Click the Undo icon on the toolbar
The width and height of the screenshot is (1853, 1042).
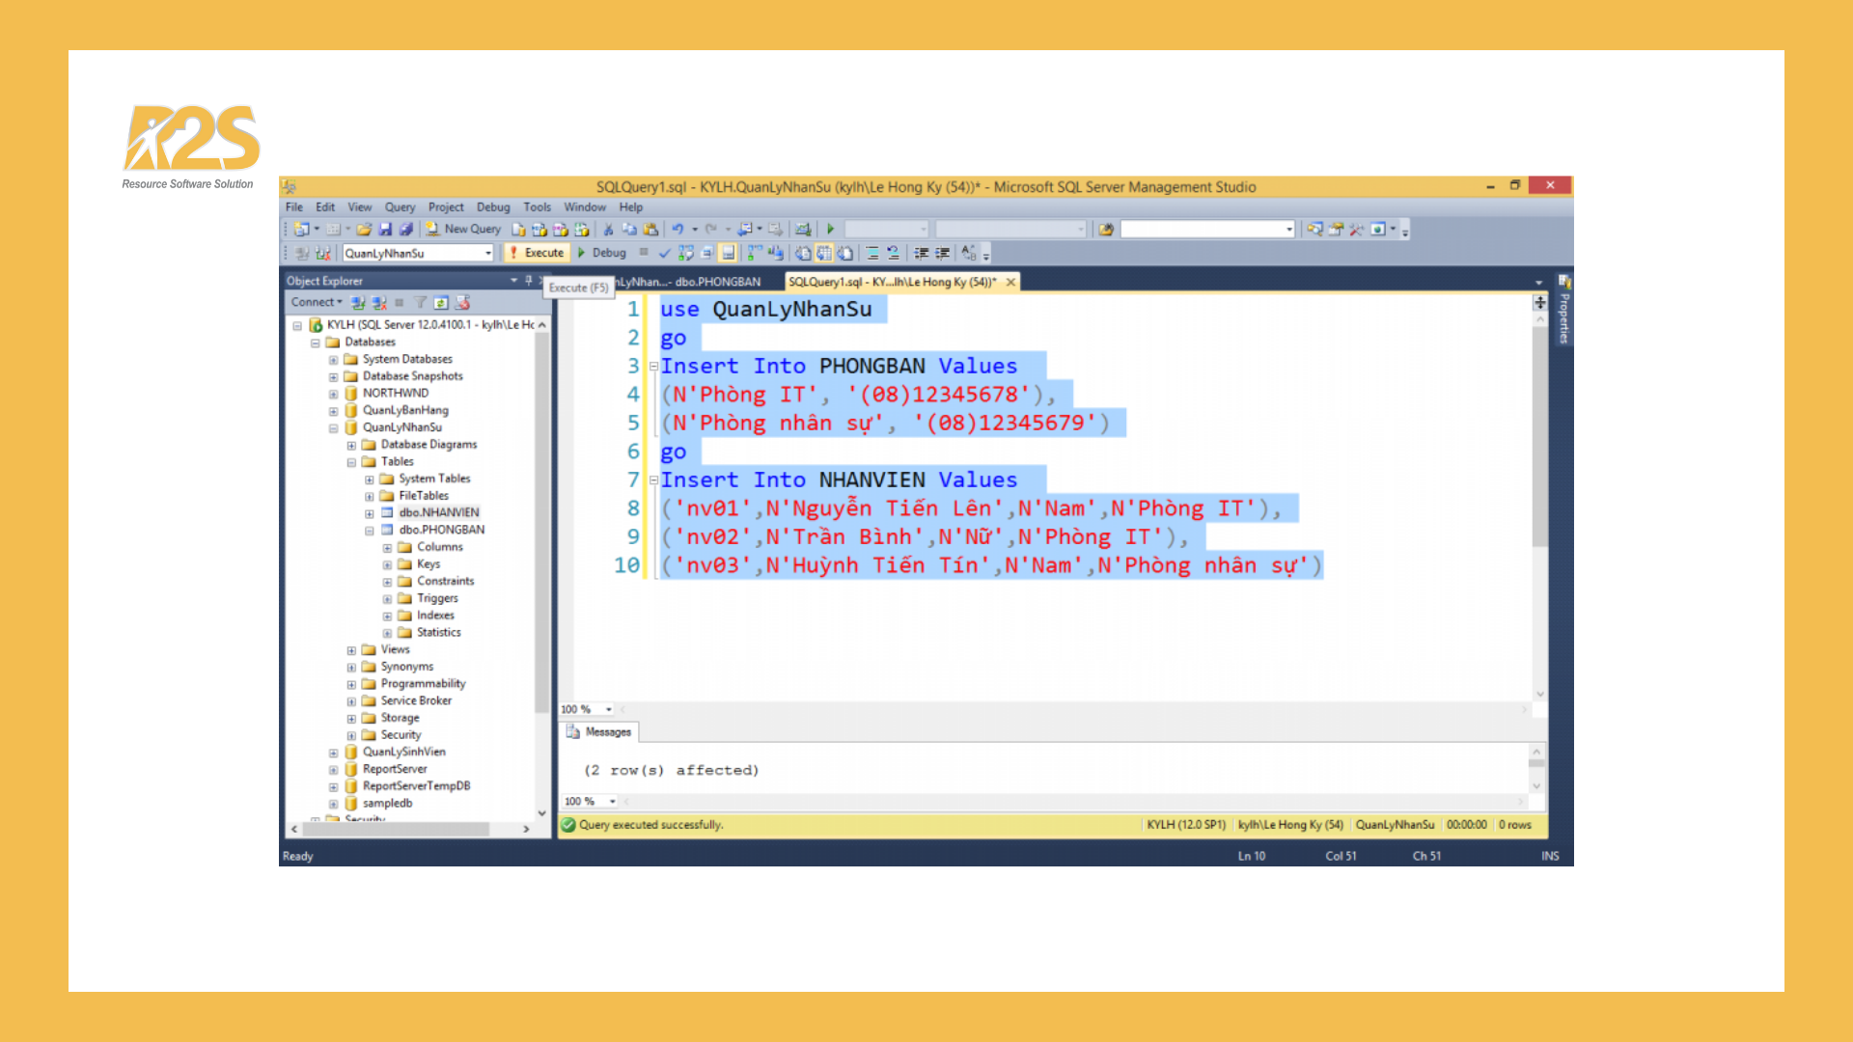[x=678, y=229]
